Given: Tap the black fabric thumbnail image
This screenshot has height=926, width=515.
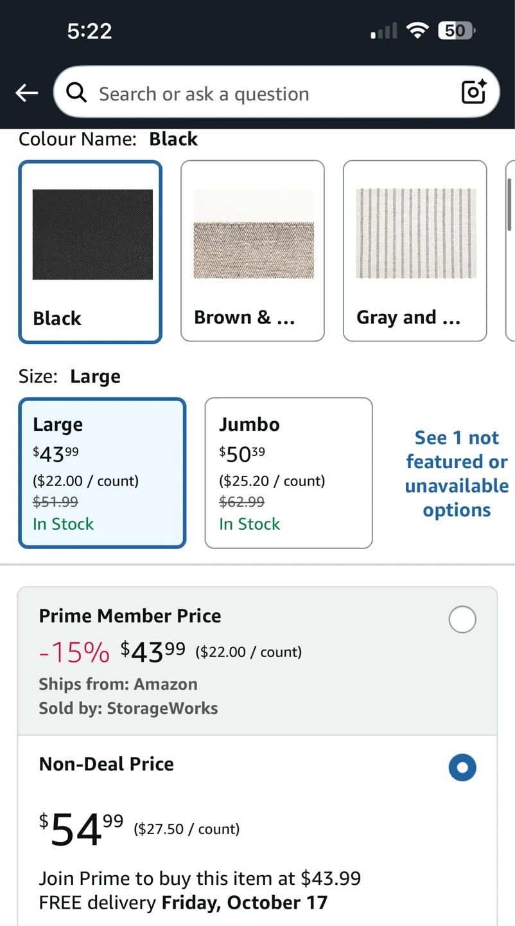Looking at the screenshot, I should tap(92, 234).
